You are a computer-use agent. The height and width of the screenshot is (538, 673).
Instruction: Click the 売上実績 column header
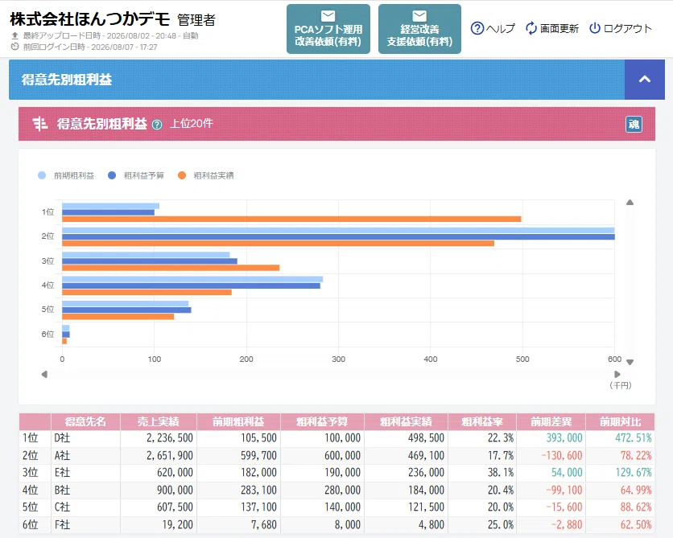159,422
